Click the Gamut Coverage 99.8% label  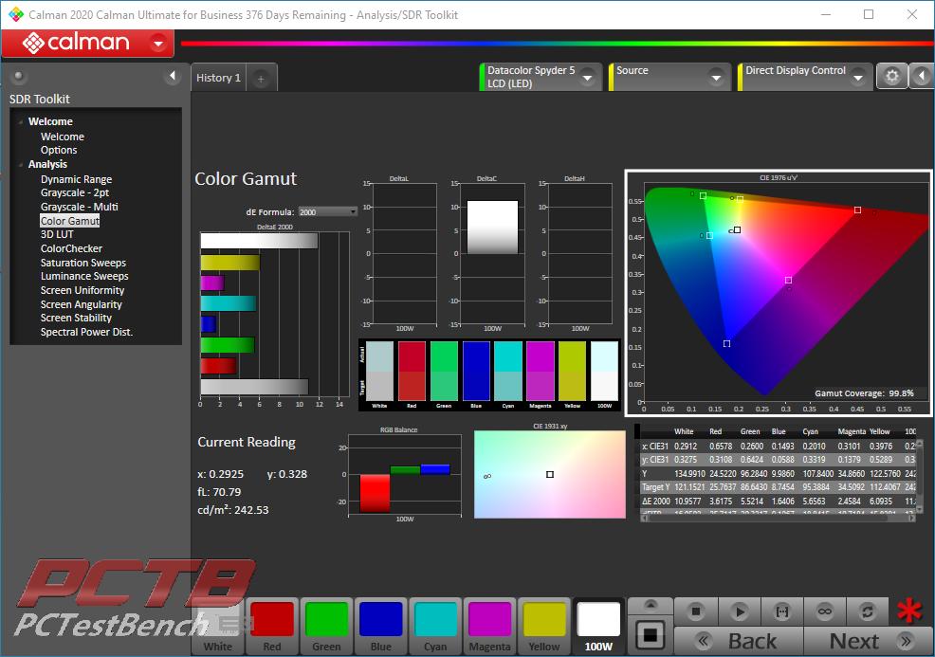coord(864,393)
